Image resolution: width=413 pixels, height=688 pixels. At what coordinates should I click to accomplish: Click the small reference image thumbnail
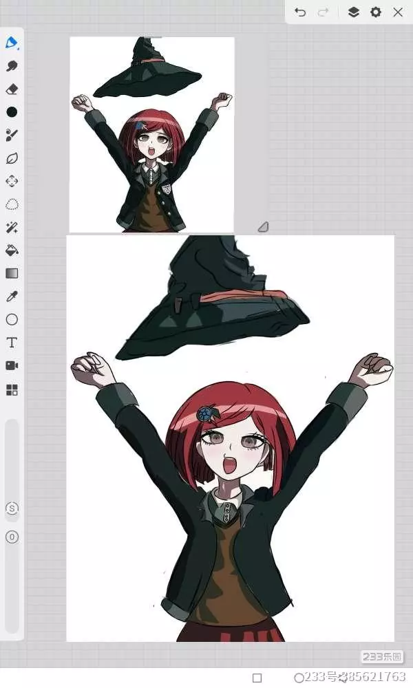(x=152, y=135)
